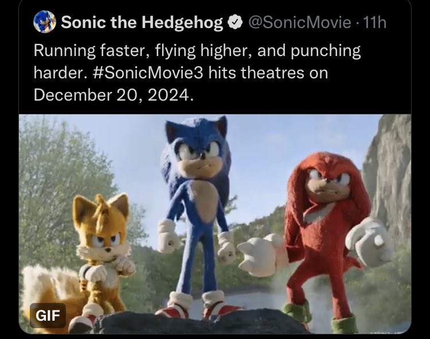Image resolution: width=430 pixels, height=339 pixels.
Task: Visit the @SonicMovie handle
Action: (300, 22)
